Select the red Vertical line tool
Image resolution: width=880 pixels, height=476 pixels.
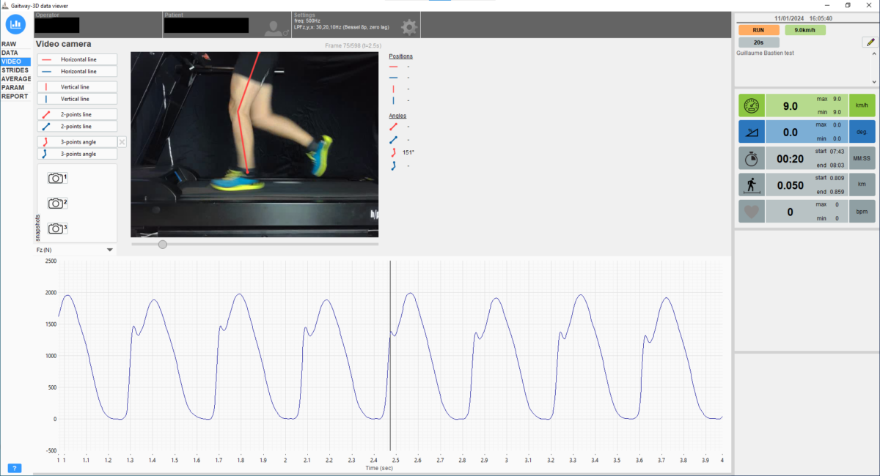point(77,86)
